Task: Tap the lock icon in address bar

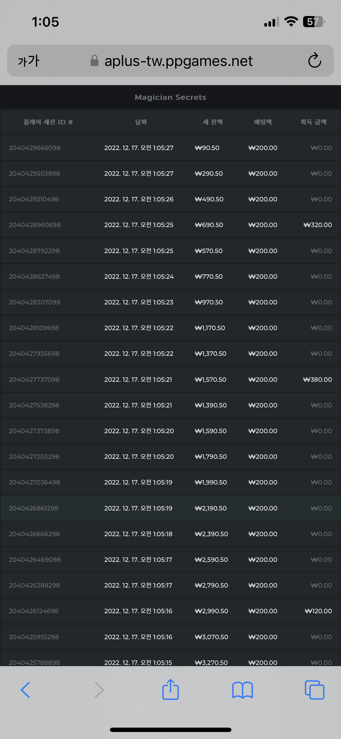Action: [94, 60]
